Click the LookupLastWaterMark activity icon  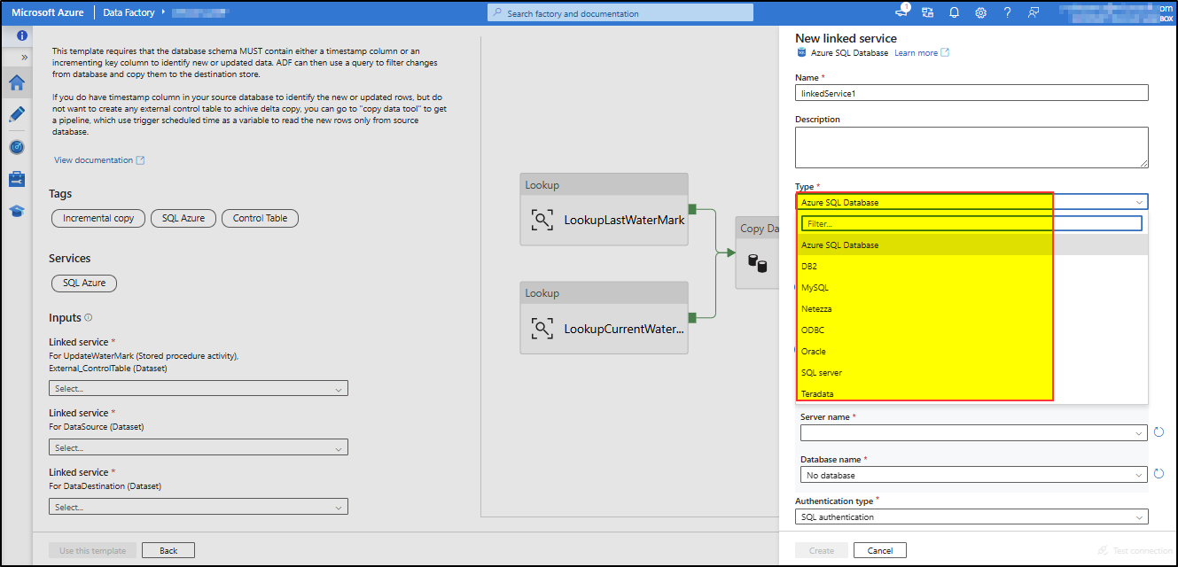pos(542,220)
